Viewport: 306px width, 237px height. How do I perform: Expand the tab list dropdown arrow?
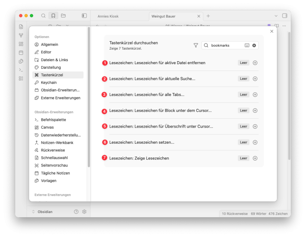point(276,16)
